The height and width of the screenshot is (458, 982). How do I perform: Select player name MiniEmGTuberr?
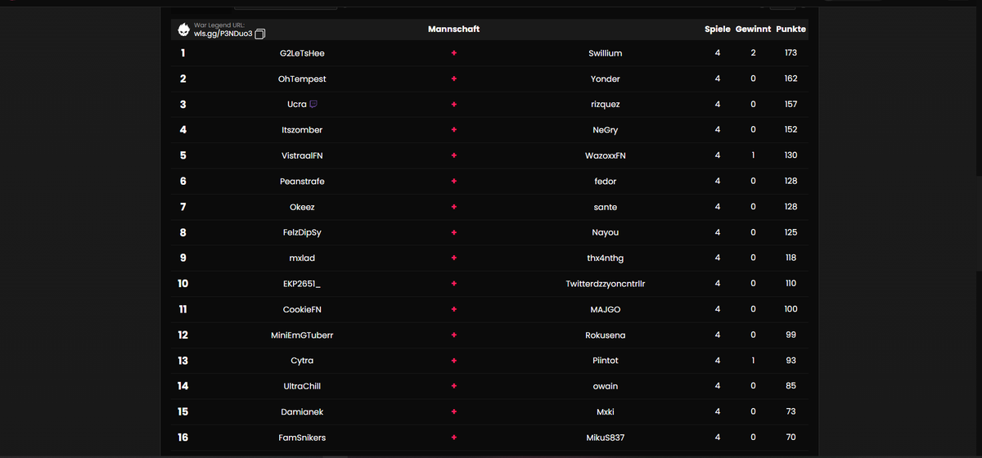click(x=302, y=335)
